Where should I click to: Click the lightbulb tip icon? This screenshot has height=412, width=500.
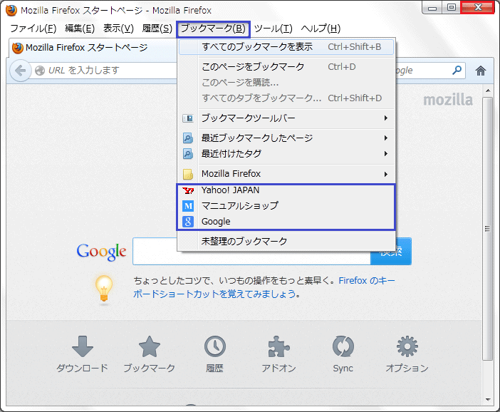coord(104,289)
